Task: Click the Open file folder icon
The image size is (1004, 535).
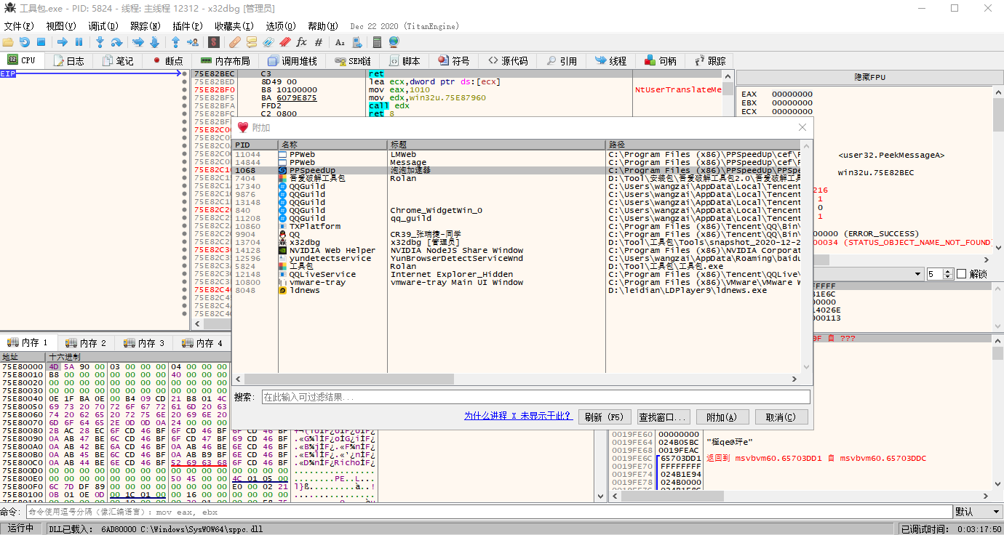Action: [8, 42]
